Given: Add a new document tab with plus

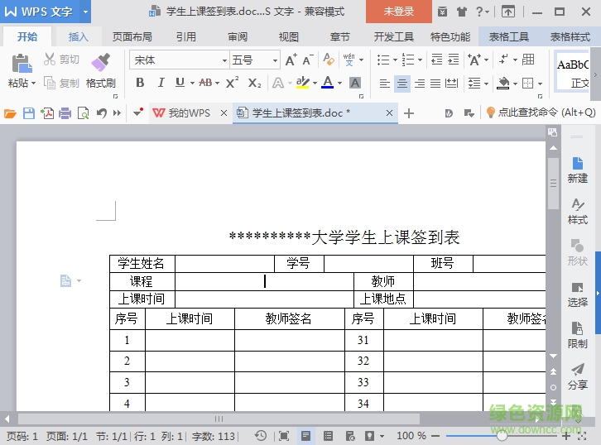Looking at the screenshot, I should [x=409, y=113].
